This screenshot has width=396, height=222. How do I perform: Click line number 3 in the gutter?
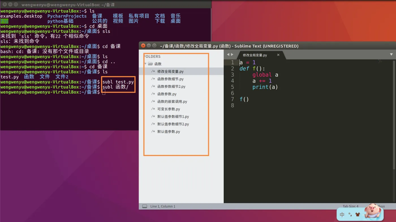pos(233,75)
